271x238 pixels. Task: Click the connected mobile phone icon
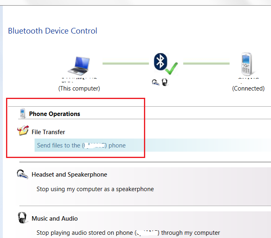[246, 65]
